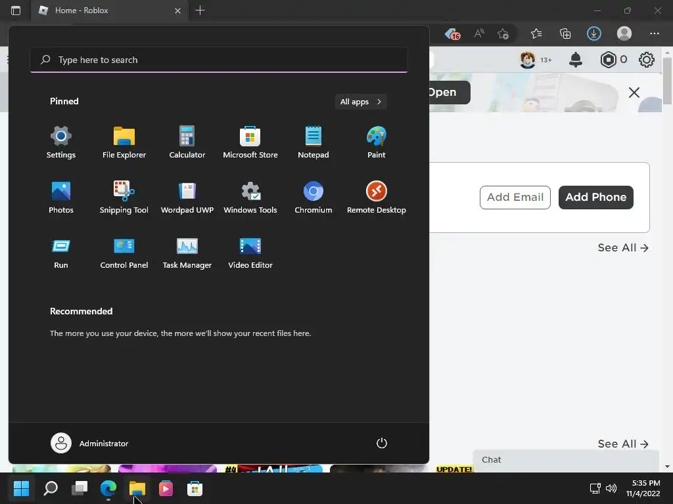The height and width of the screenshot is (504, 673).
Task: Launch Chromium browser
Action: [x=313, y=198]
